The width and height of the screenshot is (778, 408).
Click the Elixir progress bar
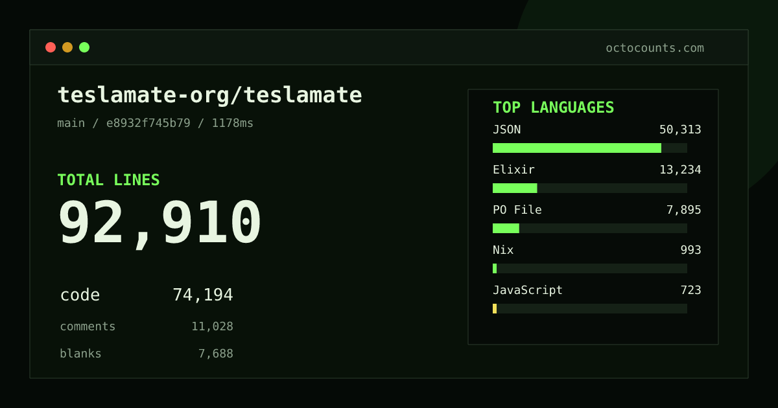point(590,188)
